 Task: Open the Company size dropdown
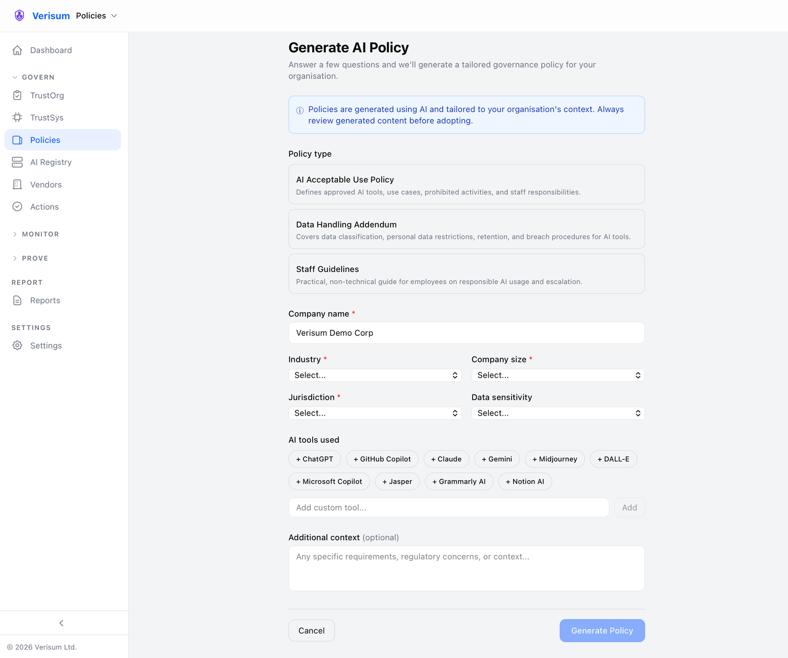click(x=558, y=375)
